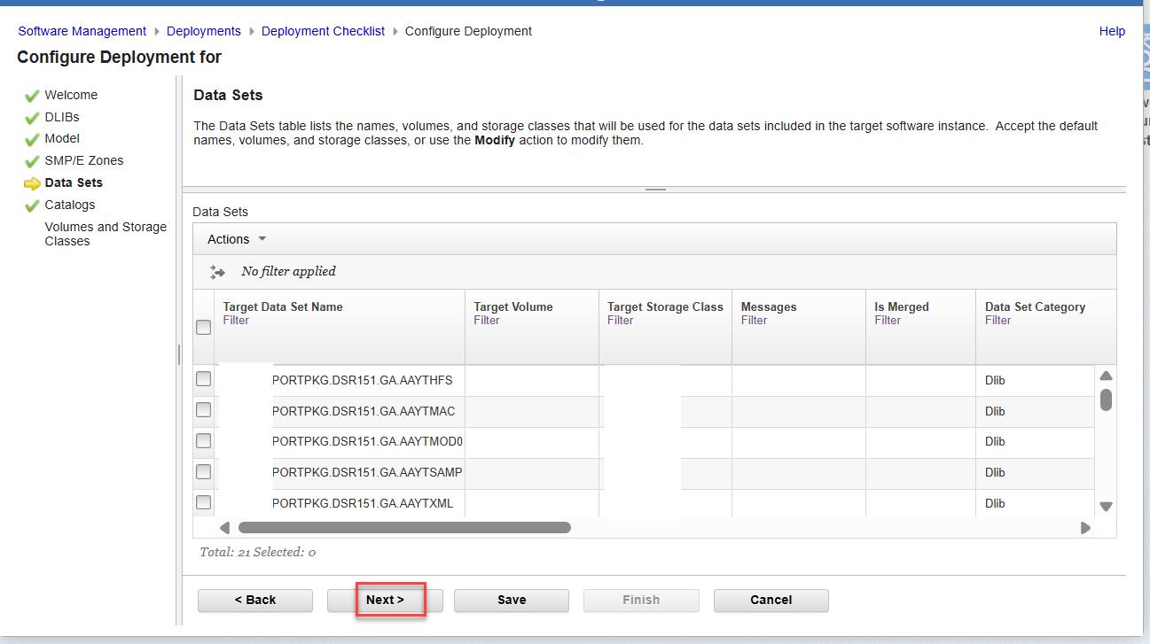This screenshot has height=644, width=1150.
Task: Open Filter under Data Set Category column
Action: (x=997, y=321)
